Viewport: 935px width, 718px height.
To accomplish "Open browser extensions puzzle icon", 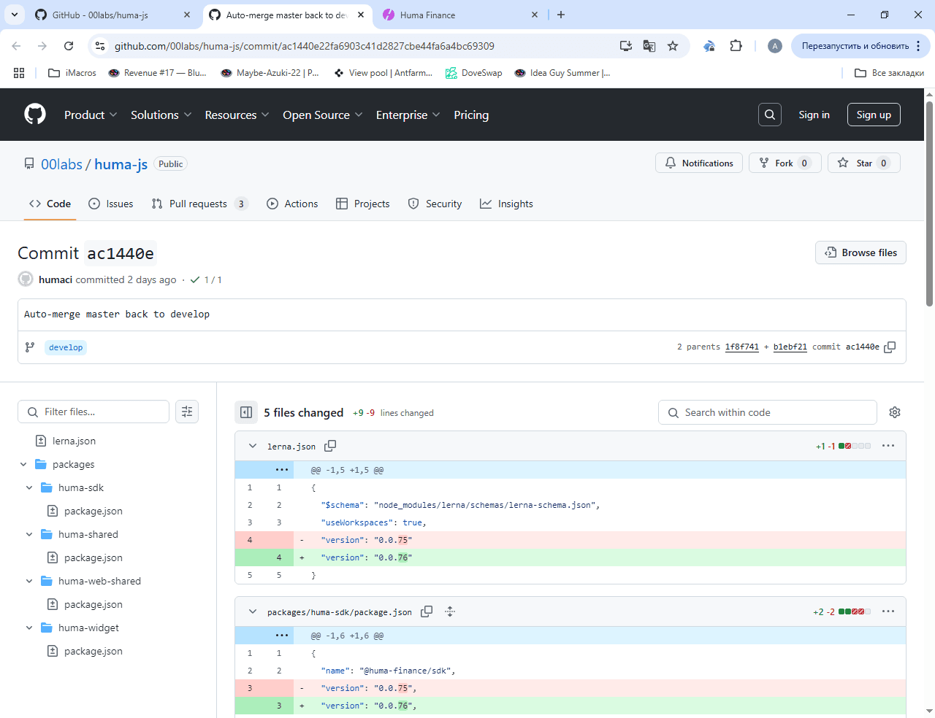I will pyautogui.click(x=736, y=46).
